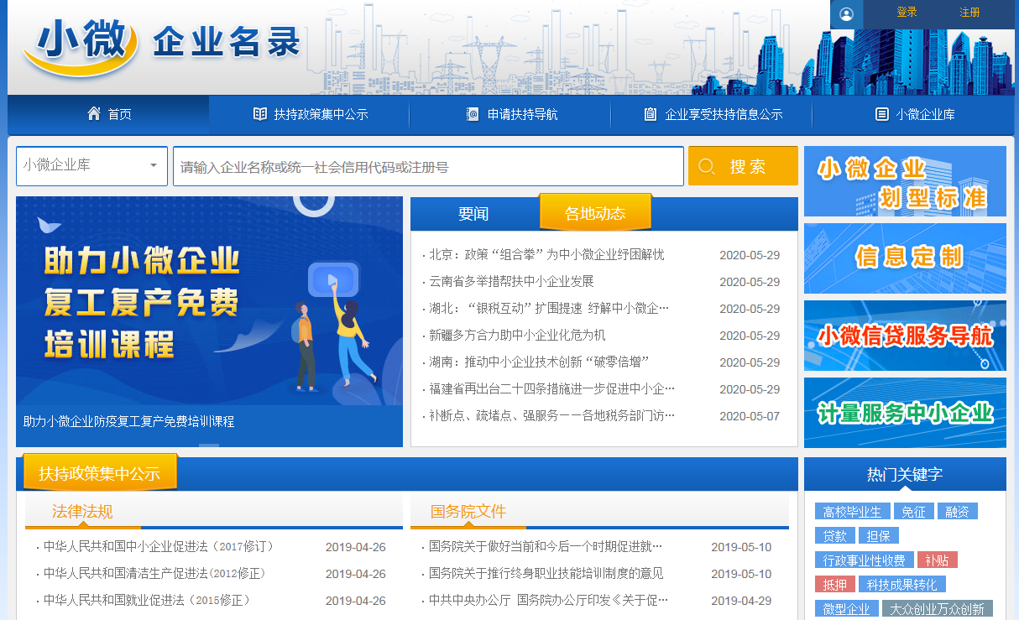The height and width of the screenshot is (620, 1019).
Task: Switch to the 要闻 news tab
Action: [473, 214]
